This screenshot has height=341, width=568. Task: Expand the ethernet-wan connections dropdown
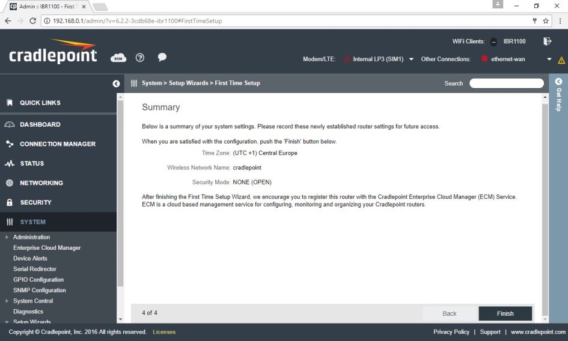tap(549, 59)
